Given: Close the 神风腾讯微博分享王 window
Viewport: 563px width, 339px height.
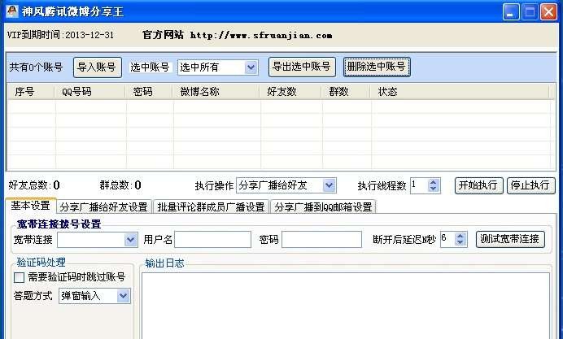Looking at the screenshot, I should tap(548, 12).
